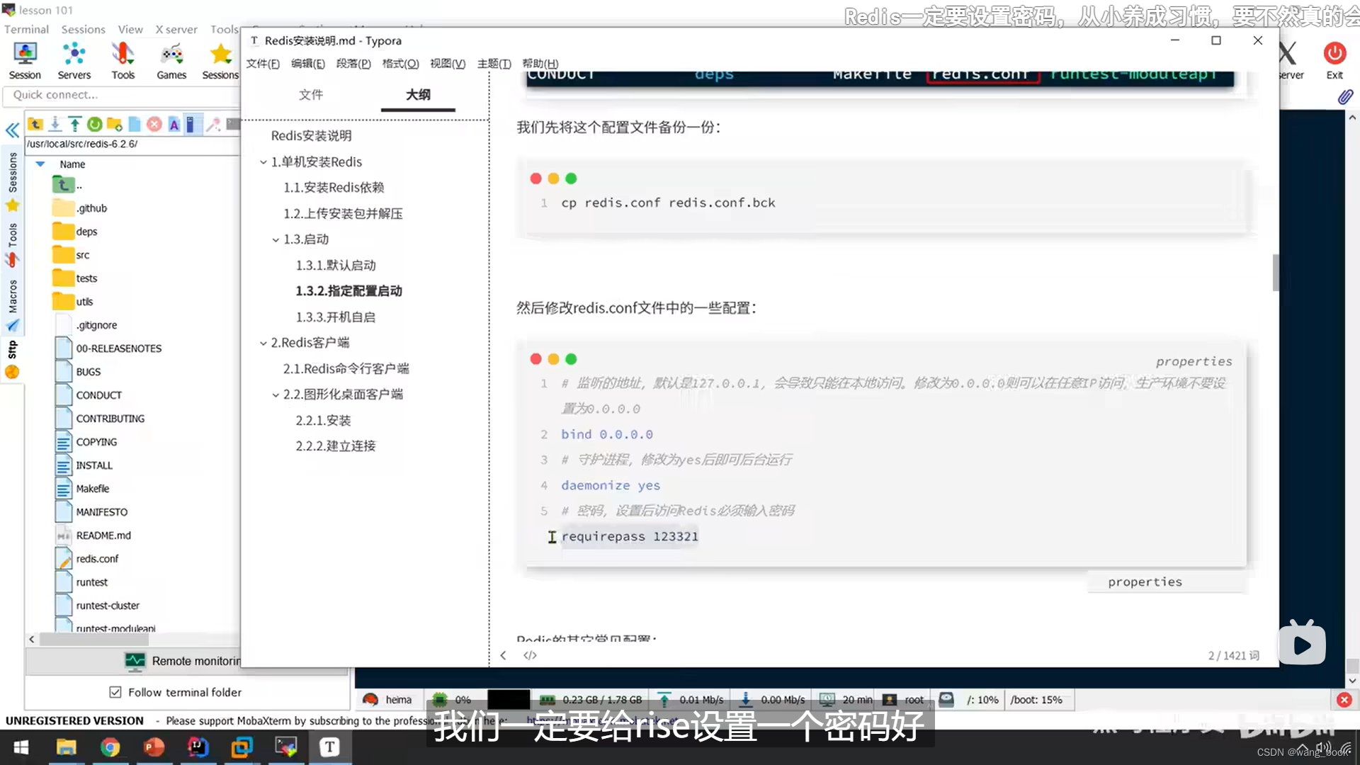The image size is (1360, 765).
Task: Switch to the 文件 tab in Typora
Action: [311, 95]
